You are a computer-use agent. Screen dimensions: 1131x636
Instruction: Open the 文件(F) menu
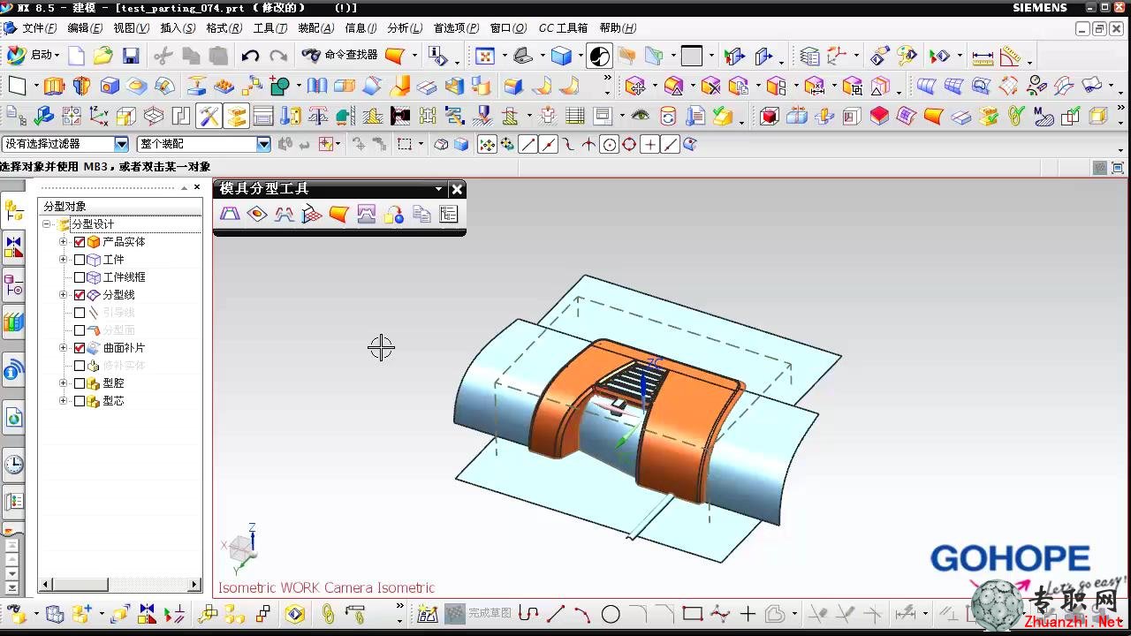(40, 28)
